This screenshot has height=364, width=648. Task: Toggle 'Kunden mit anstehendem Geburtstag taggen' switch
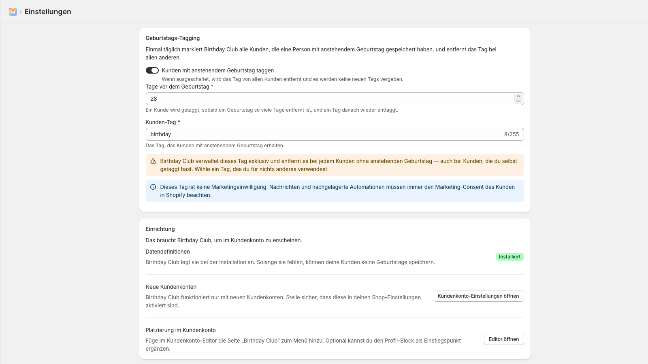tap(152, 70)
